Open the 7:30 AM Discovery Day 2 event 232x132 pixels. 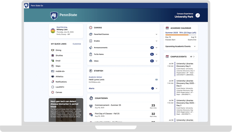click(181, 69)
